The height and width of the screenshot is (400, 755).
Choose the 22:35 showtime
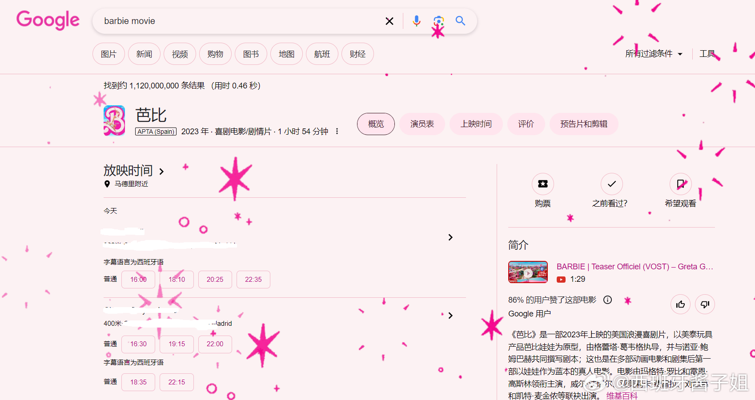click(x=253, y=280)
